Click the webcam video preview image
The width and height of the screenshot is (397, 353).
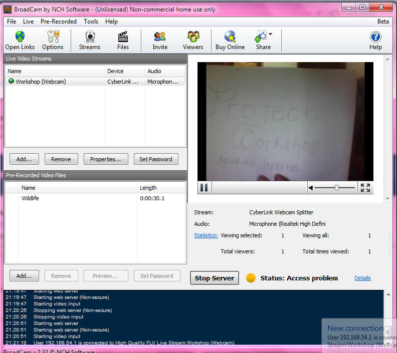click(285, 121)
